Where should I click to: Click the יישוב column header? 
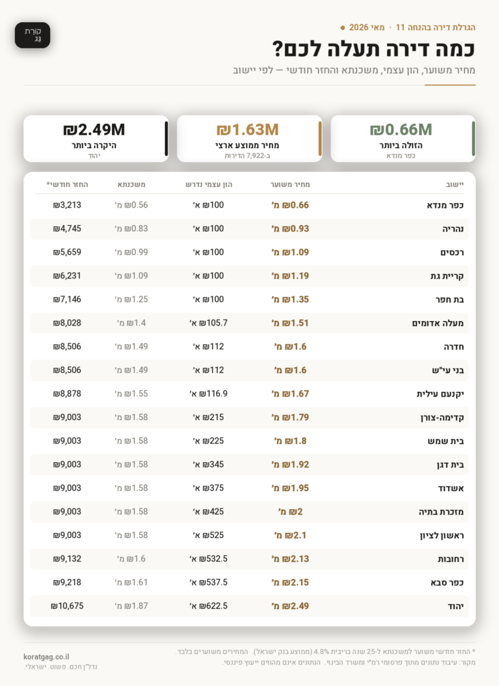coord(455,185)
